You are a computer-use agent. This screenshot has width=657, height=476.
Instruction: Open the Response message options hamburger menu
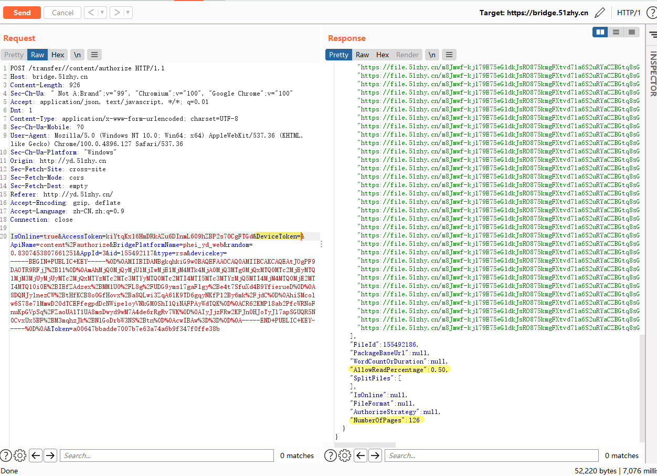coord(449,55)
